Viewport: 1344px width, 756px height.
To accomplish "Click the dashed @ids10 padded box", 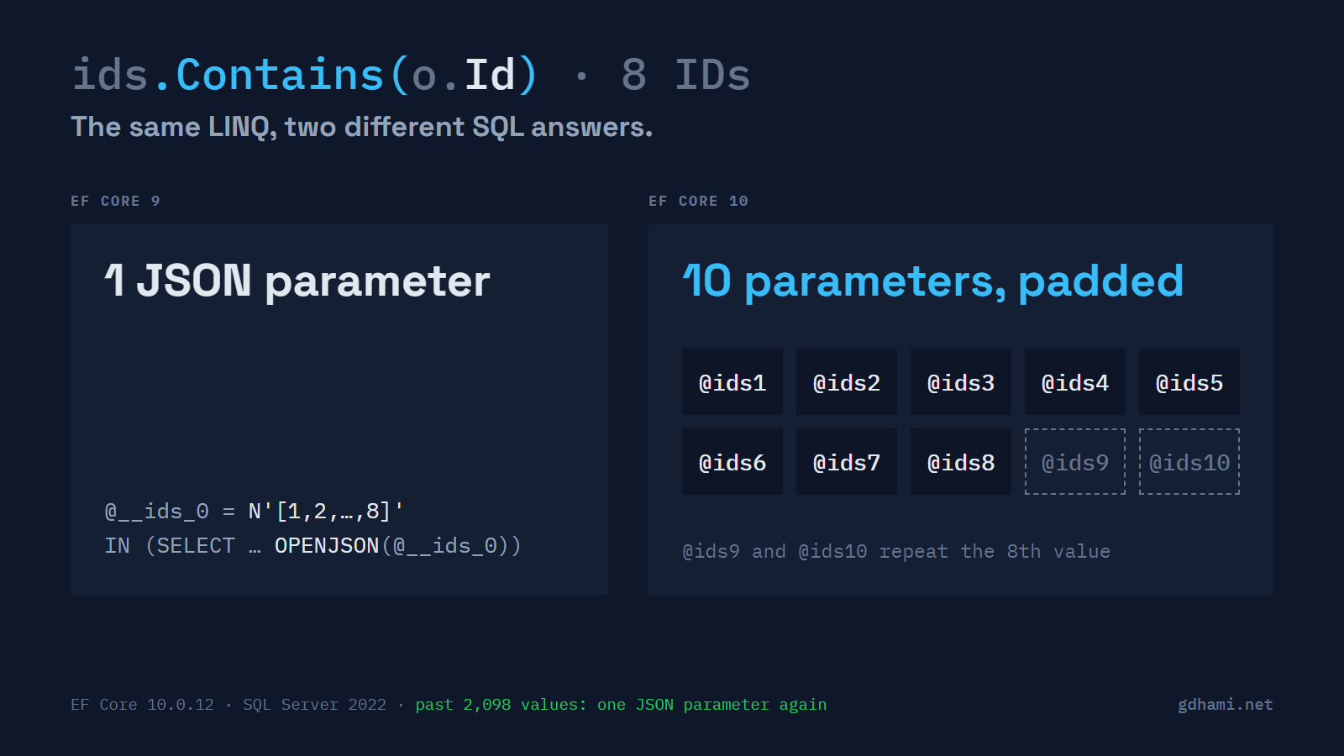I will [1189, 462].
